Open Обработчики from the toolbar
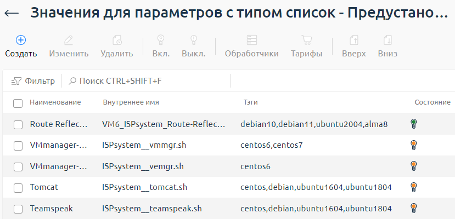This screenshot has height=219, width=455. pyautogui.click(x=251, y=40)
